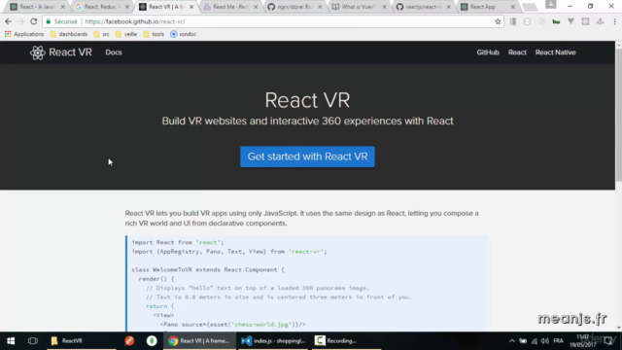The image size is (622, 350).
Task: Click the red round app icon in the taskbar
Action: click(x=129, y=341)
